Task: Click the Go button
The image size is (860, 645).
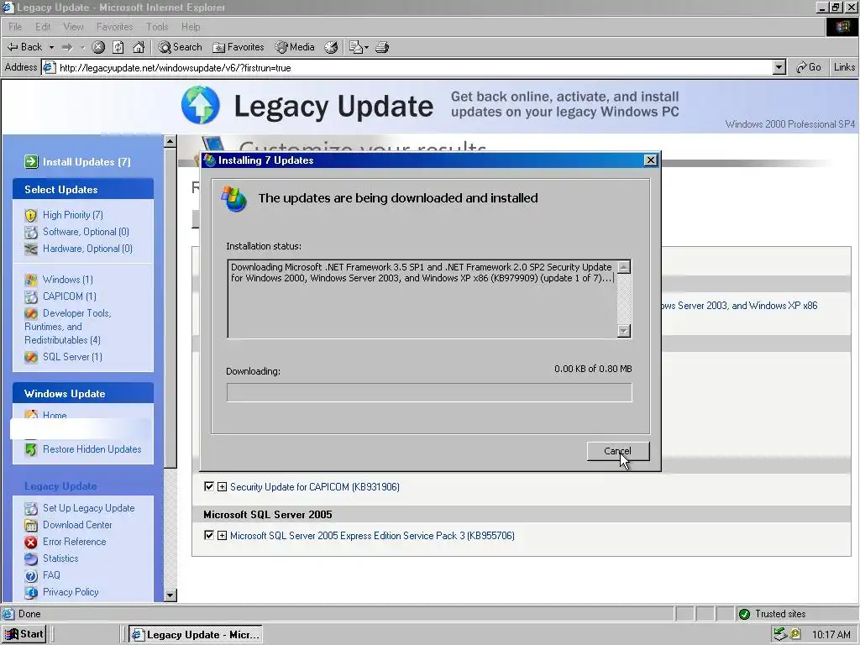Action: [x=809, y=67]
